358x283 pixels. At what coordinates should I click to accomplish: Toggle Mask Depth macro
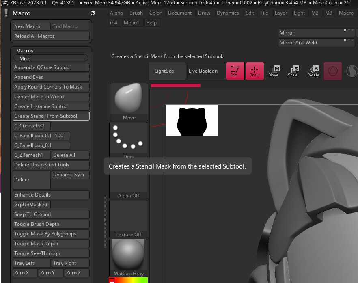(x=51, y=244)
